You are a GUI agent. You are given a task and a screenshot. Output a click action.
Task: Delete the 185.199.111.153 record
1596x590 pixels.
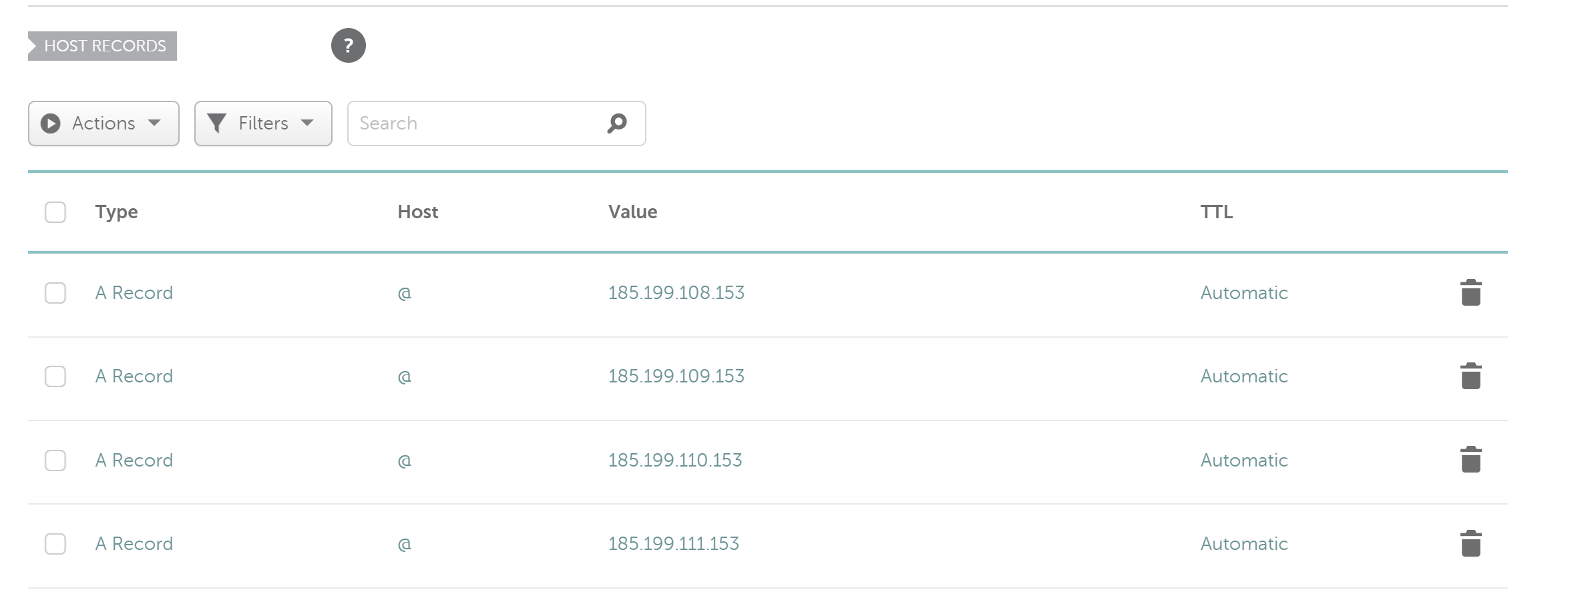click(1470, 544)
